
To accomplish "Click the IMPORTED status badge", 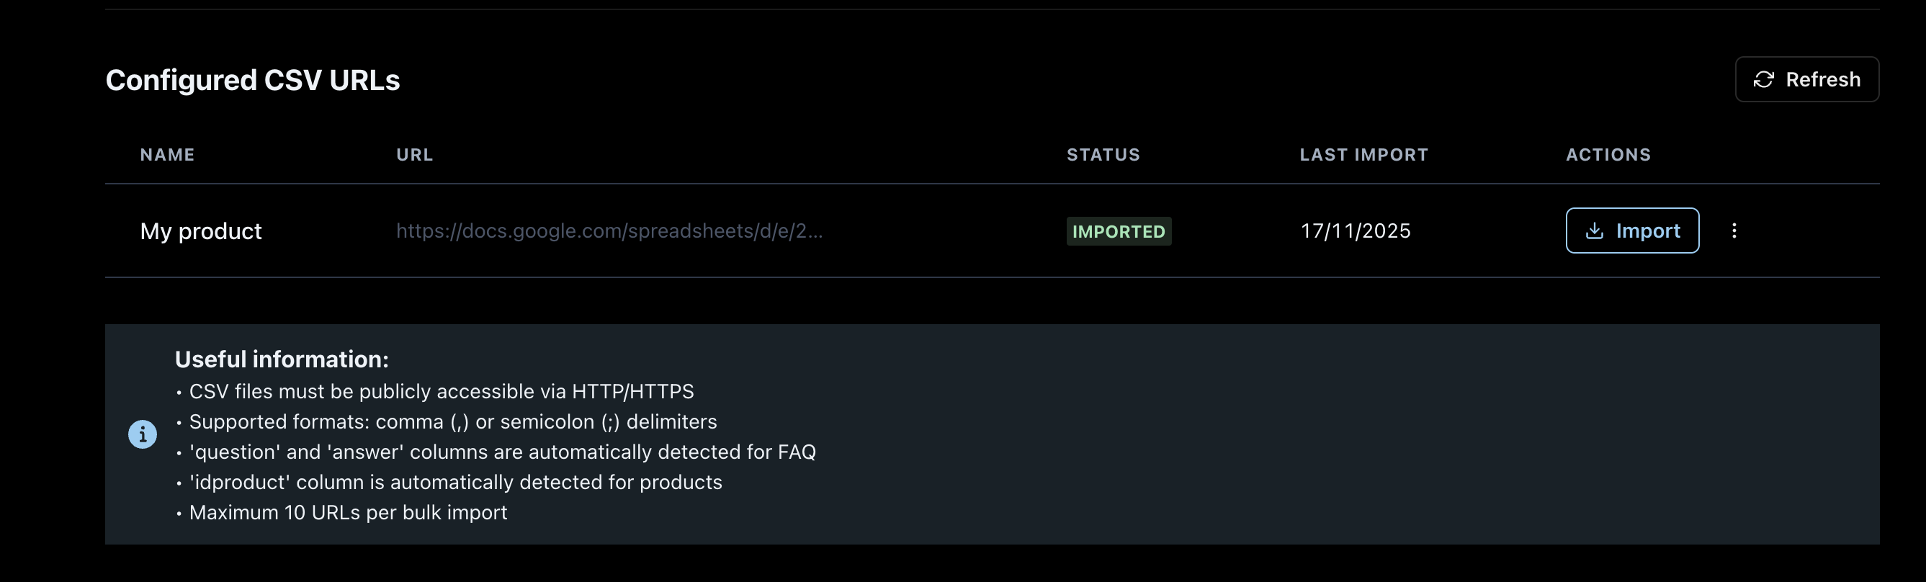I will 1119,231.
